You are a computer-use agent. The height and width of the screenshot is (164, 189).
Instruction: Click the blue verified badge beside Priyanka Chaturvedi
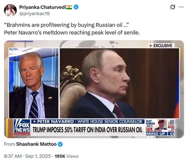(x=76, y=7)
